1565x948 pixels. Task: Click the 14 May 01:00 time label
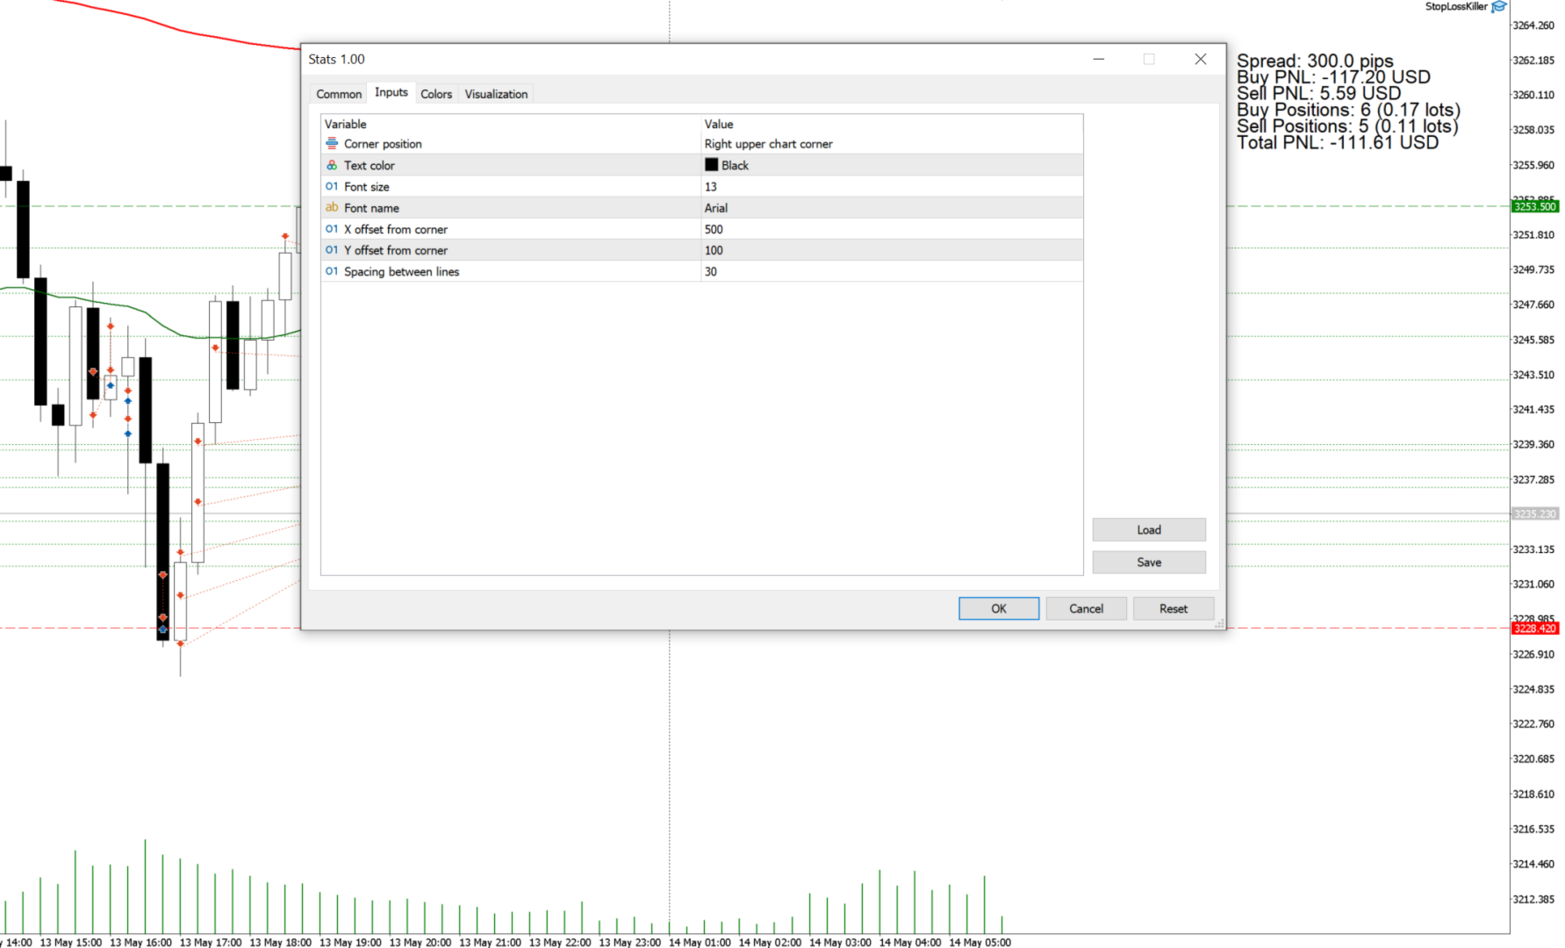[700, 942]
